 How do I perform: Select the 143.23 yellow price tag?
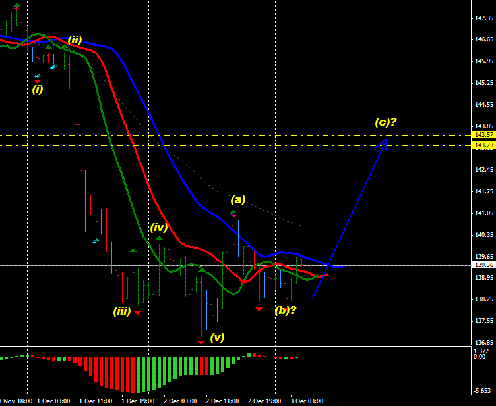pyautogui.click(x=484, y=145)
